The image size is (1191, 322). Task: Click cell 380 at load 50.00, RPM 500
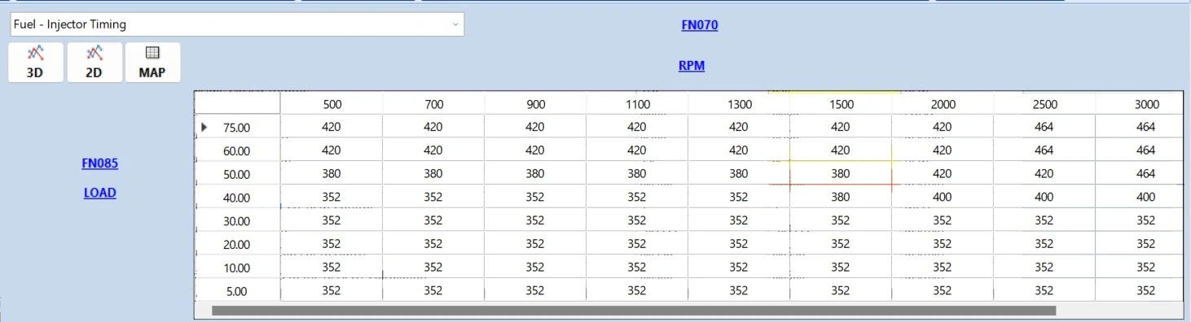[x=332, y=174]
